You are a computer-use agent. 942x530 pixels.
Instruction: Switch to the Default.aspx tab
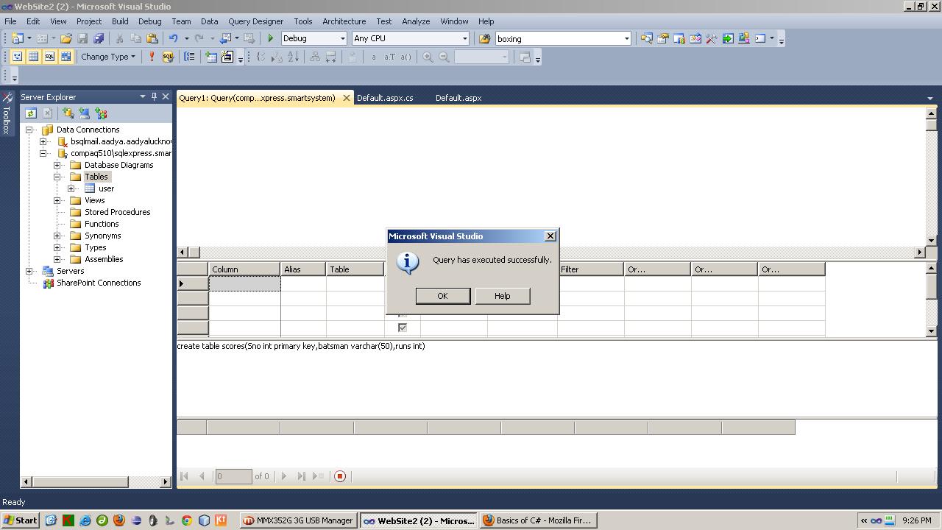(x=458, y=98)
